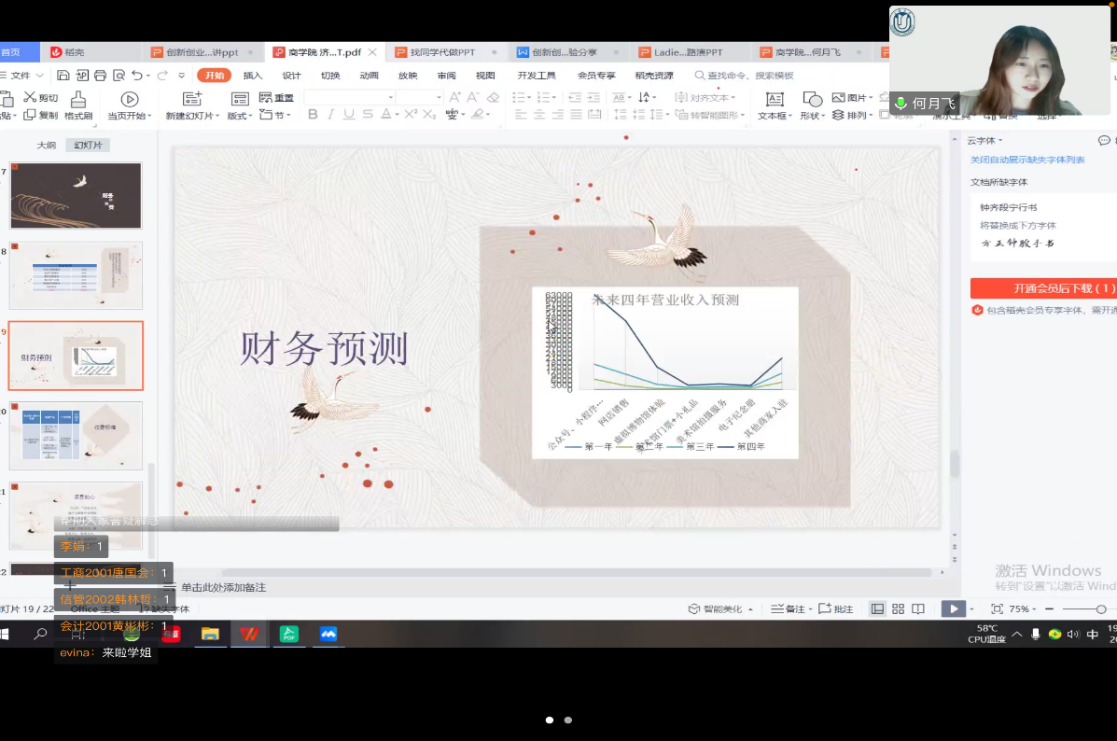Open the Layout (版式) dropdown
Viewport: 1117px width, 741px height.
[x=240, y=116]
